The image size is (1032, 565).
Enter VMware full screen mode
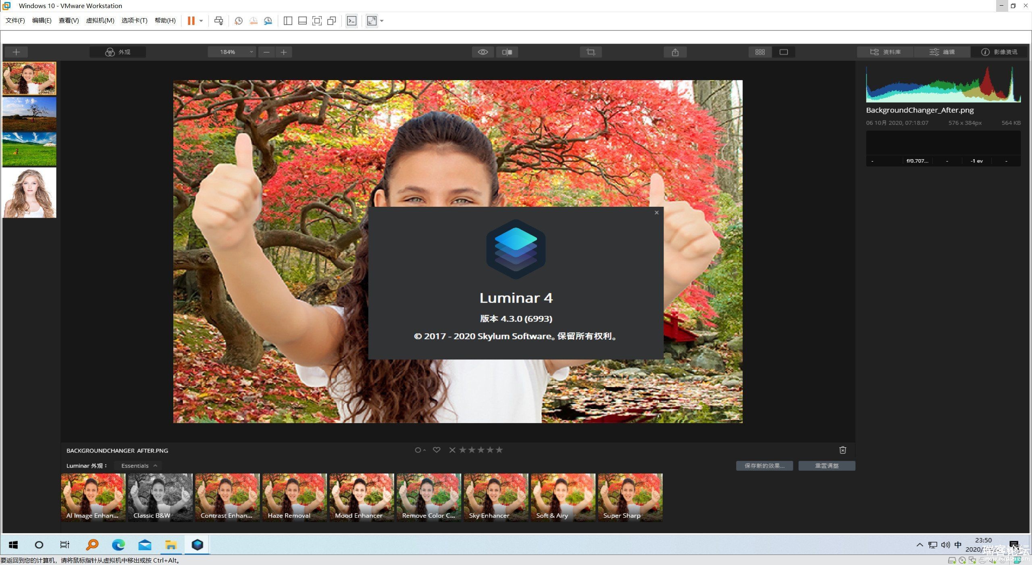[x=317, y=21]
